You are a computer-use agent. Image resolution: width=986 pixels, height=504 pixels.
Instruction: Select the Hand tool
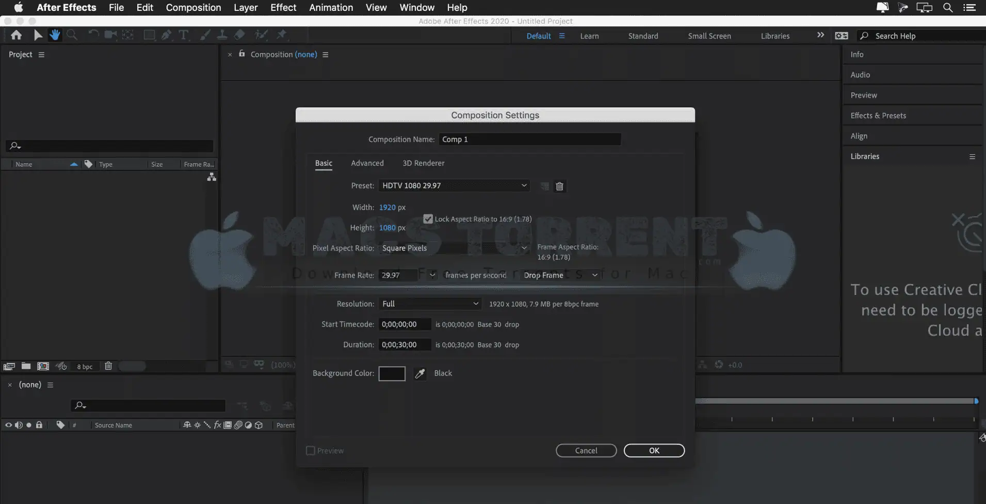[x=55, y=35]
